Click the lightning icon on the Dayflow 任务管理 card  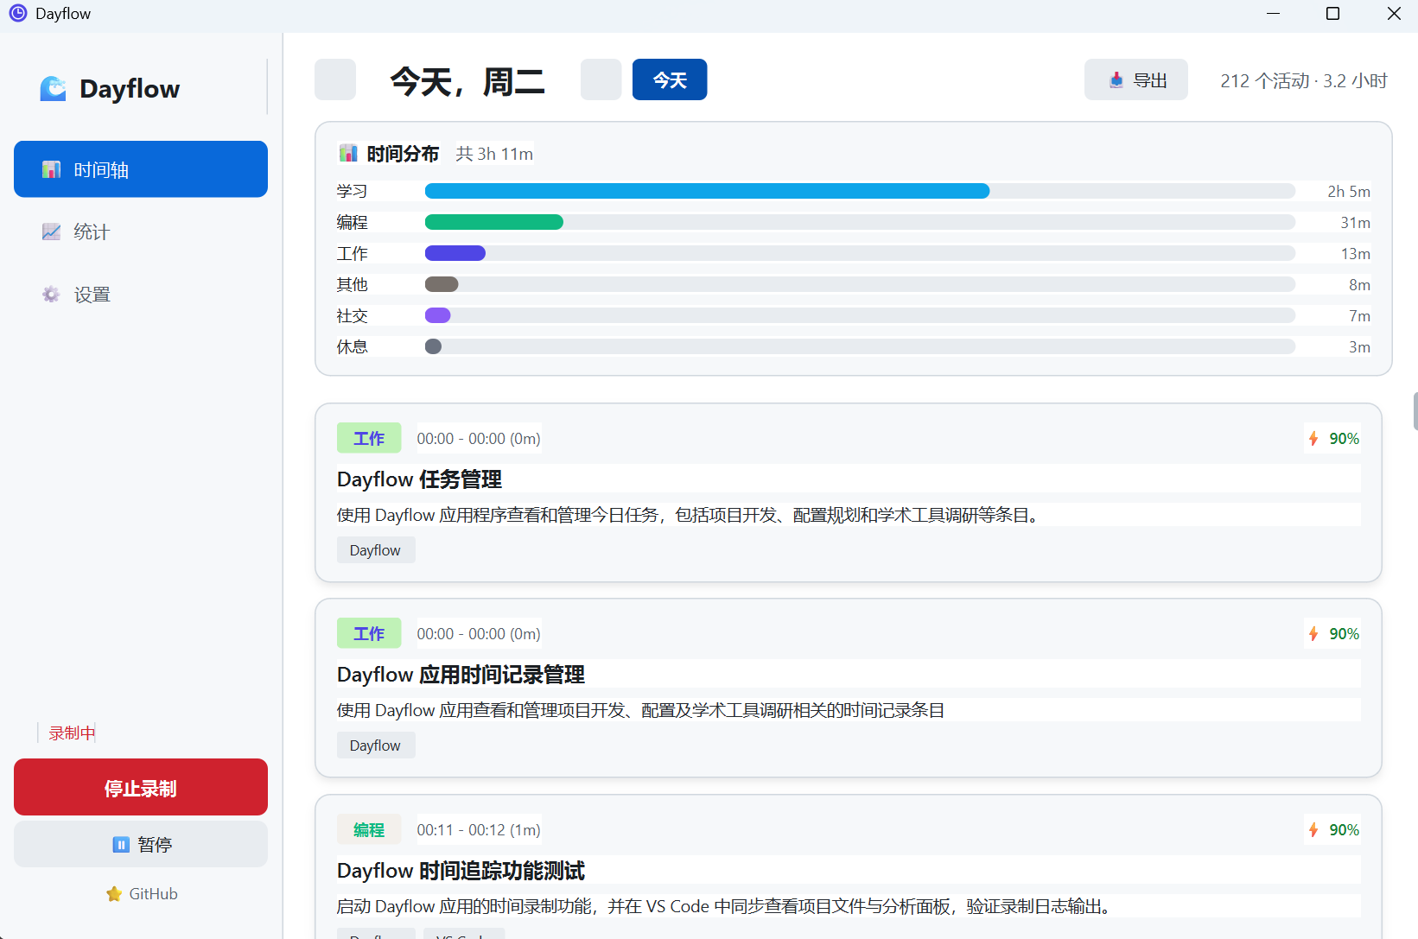[1313, 439]
